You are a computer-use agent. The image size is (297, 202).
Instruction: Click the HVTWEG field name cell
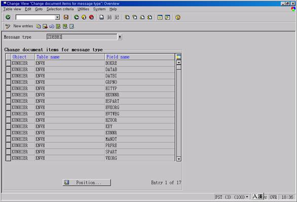click(x=139, y=114)
